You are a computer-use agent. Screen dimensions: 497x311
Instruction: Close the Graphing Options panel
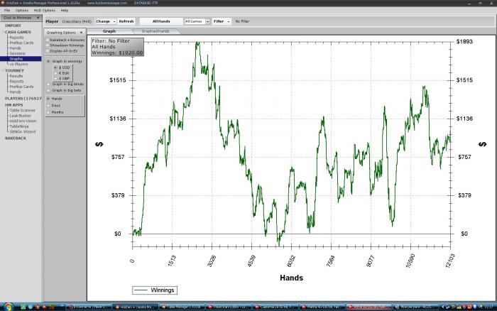coord(81,33)
